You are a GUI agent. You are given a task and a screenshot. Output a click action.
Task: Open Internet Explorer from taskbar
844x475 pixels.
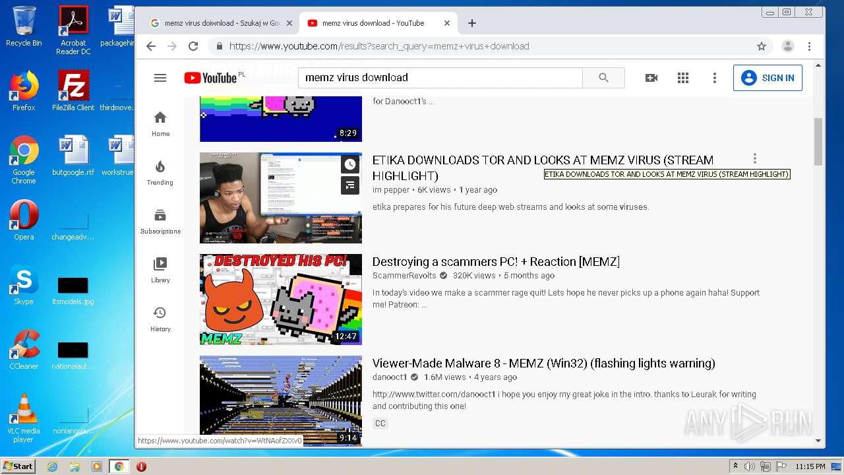tap(52, 466)
